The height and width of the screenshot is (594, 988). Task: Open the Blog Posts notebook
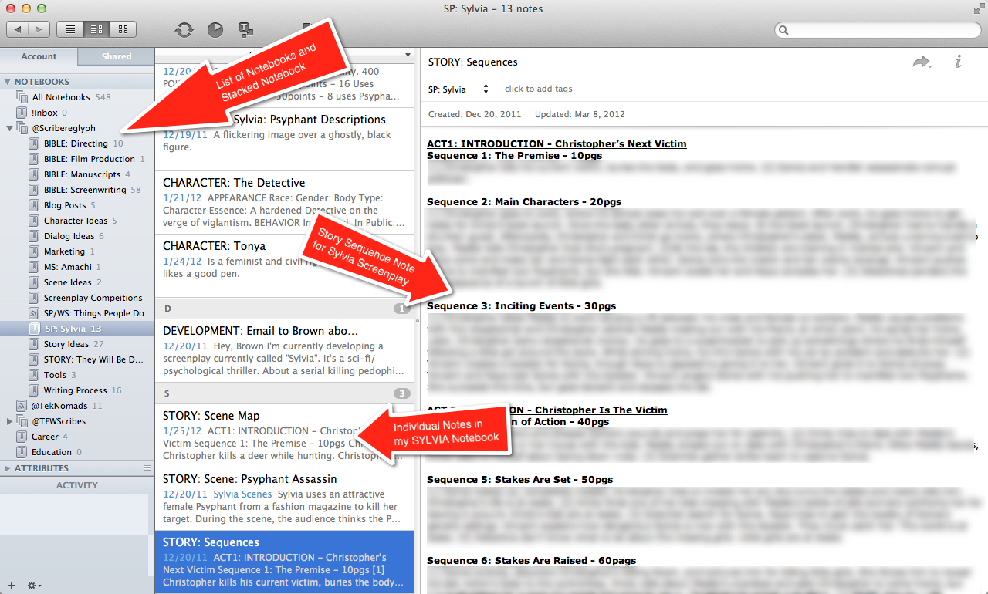click(x=64, y=205)
